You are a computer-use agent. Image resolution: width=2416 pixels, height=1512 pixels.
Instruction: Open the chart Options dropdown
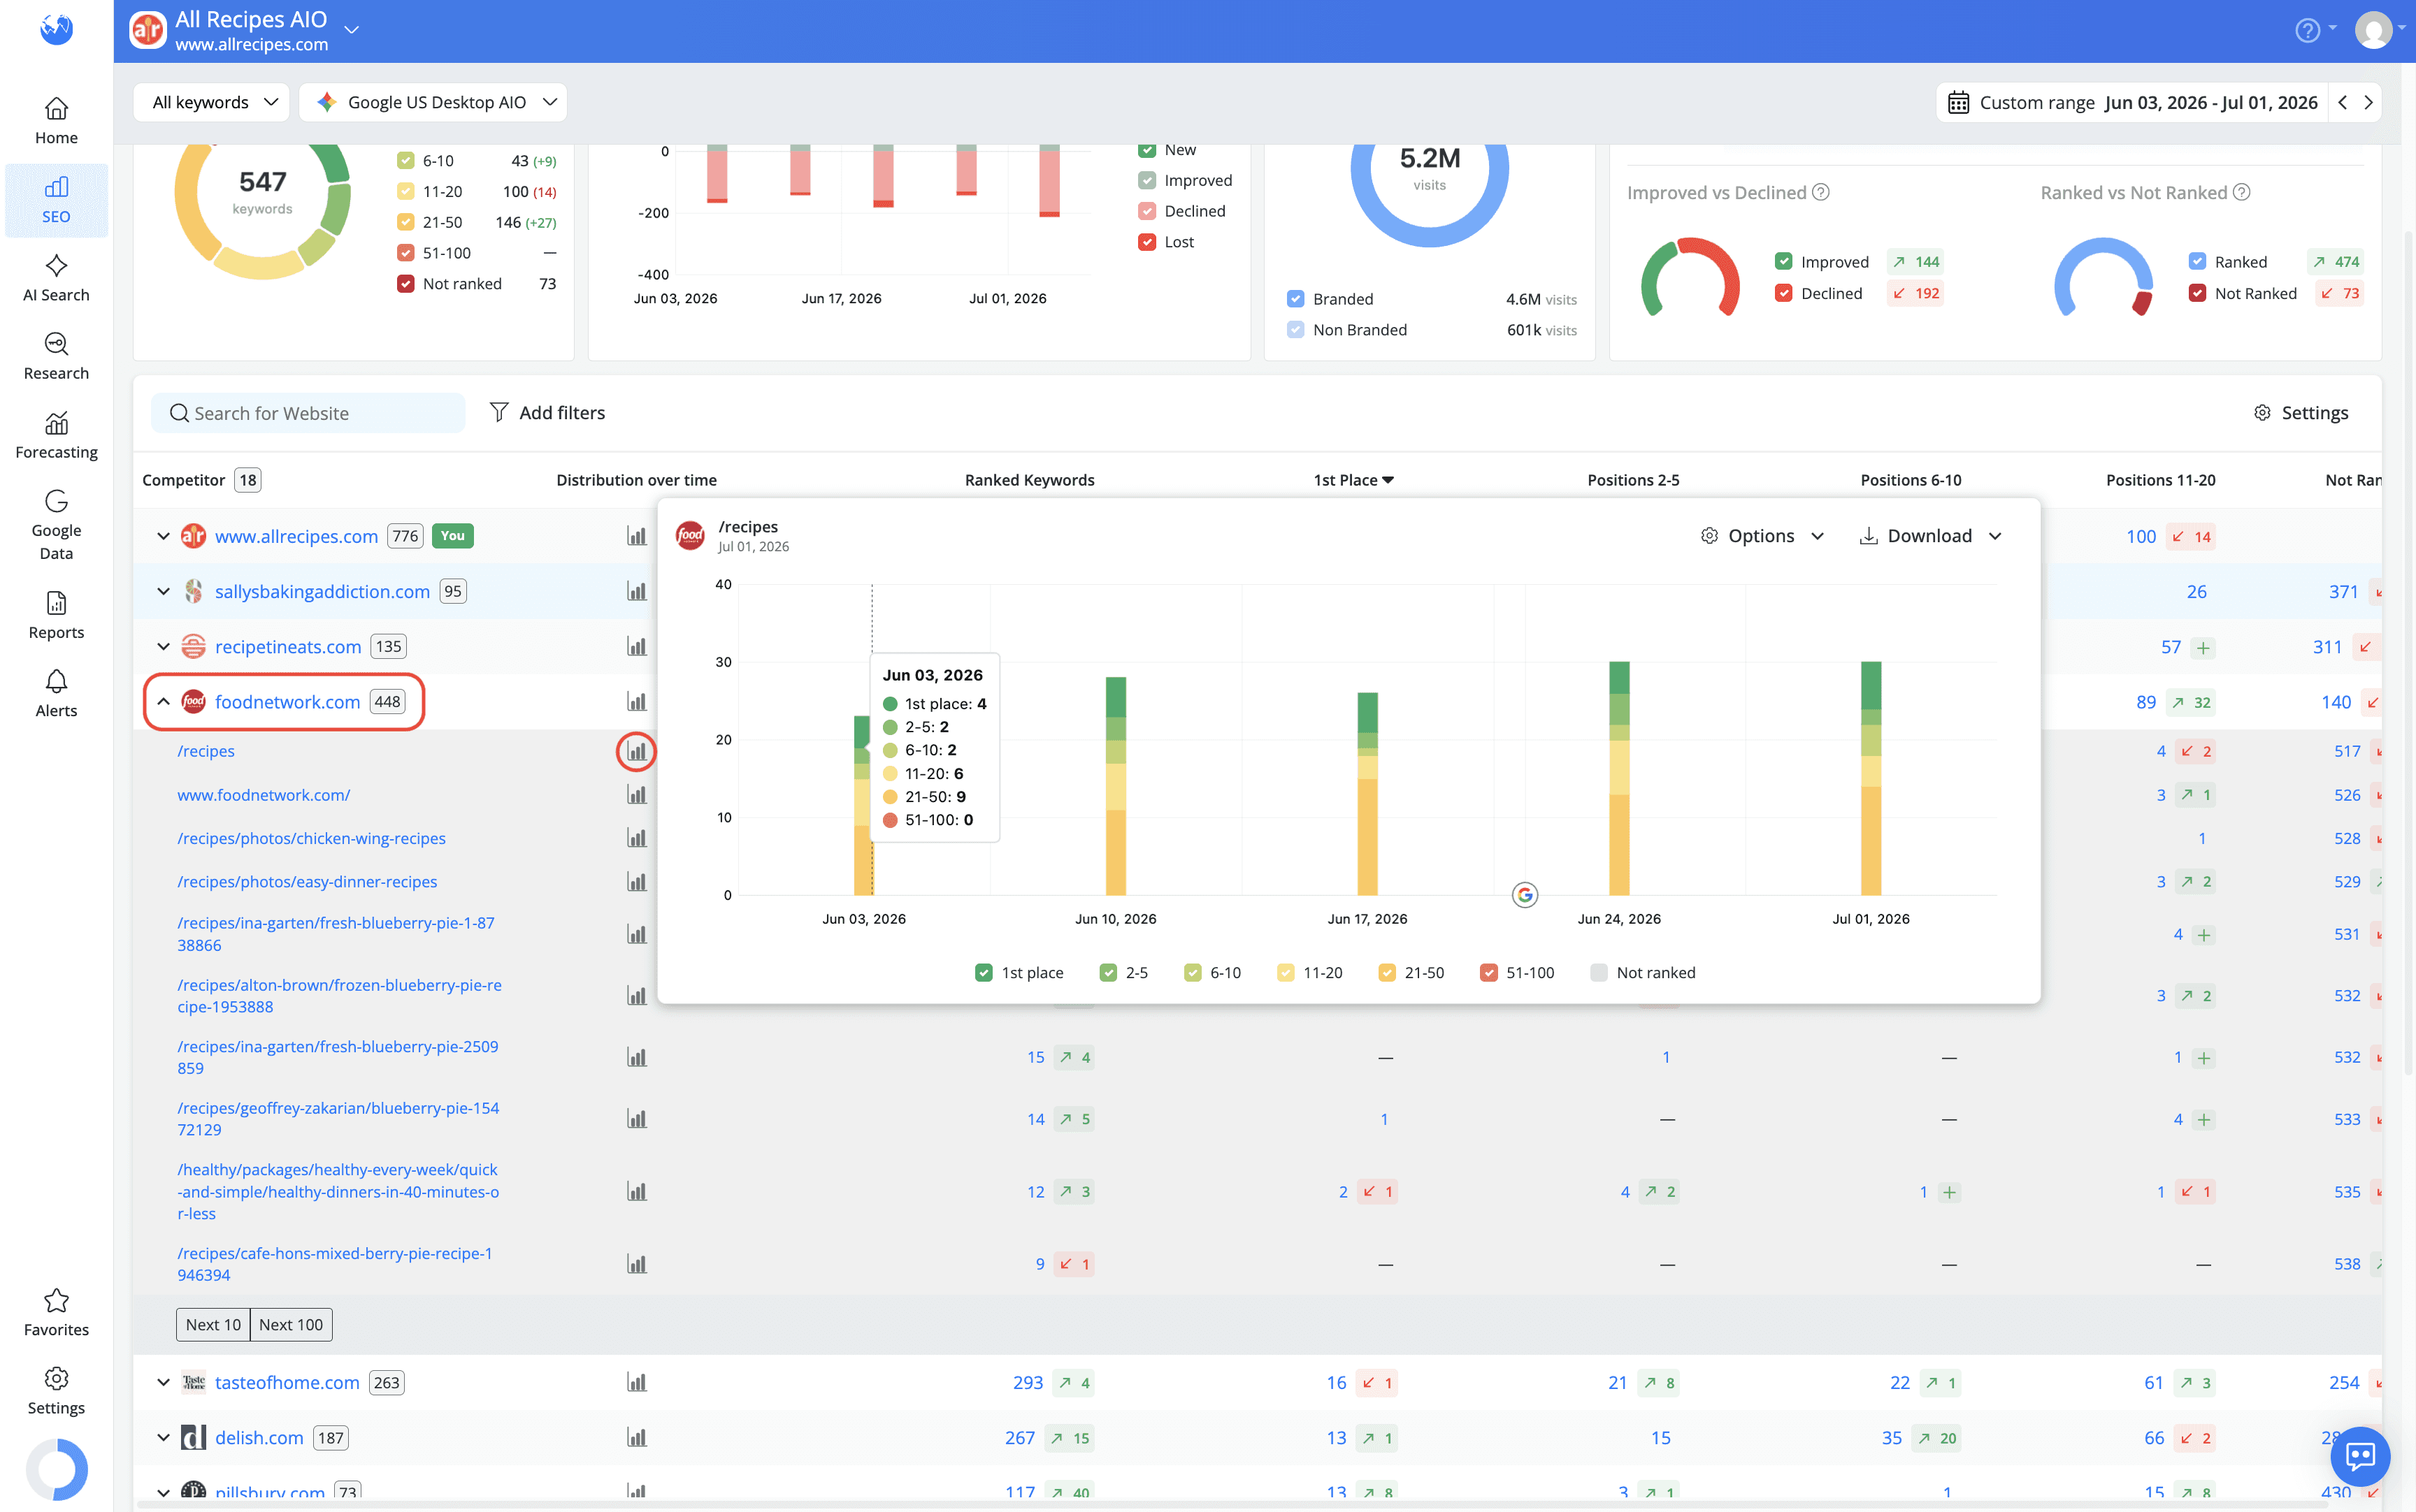[1762, 536]
